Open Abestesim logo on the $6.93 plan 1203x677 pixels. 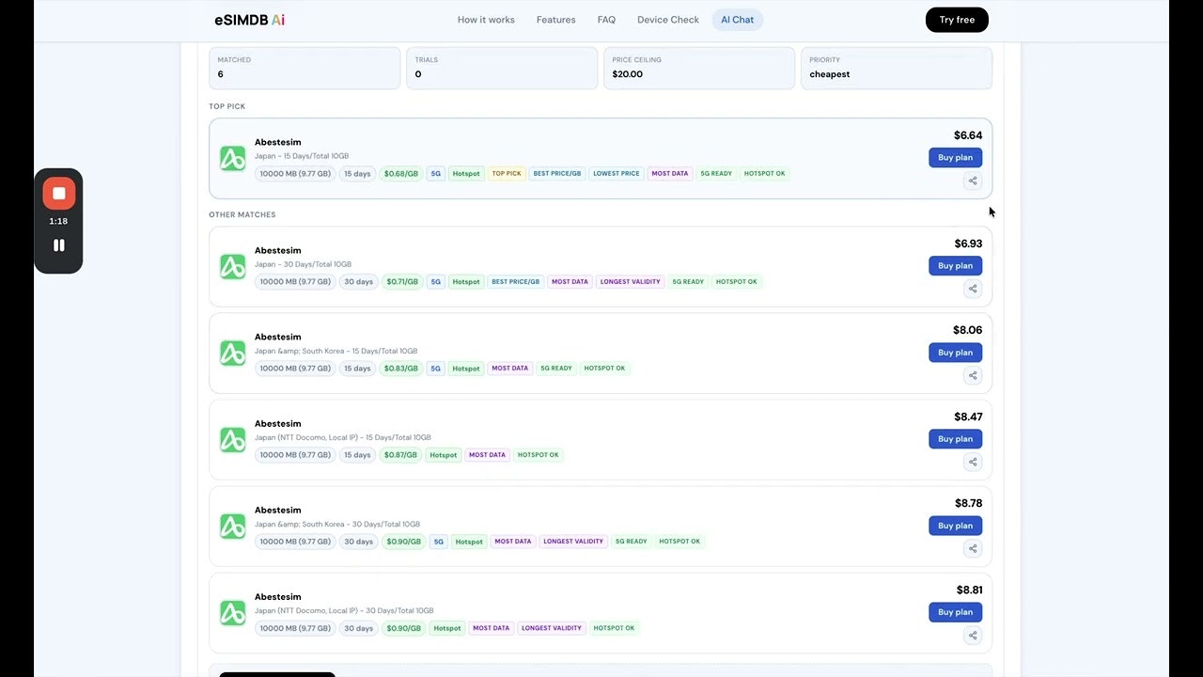[232, 266]
